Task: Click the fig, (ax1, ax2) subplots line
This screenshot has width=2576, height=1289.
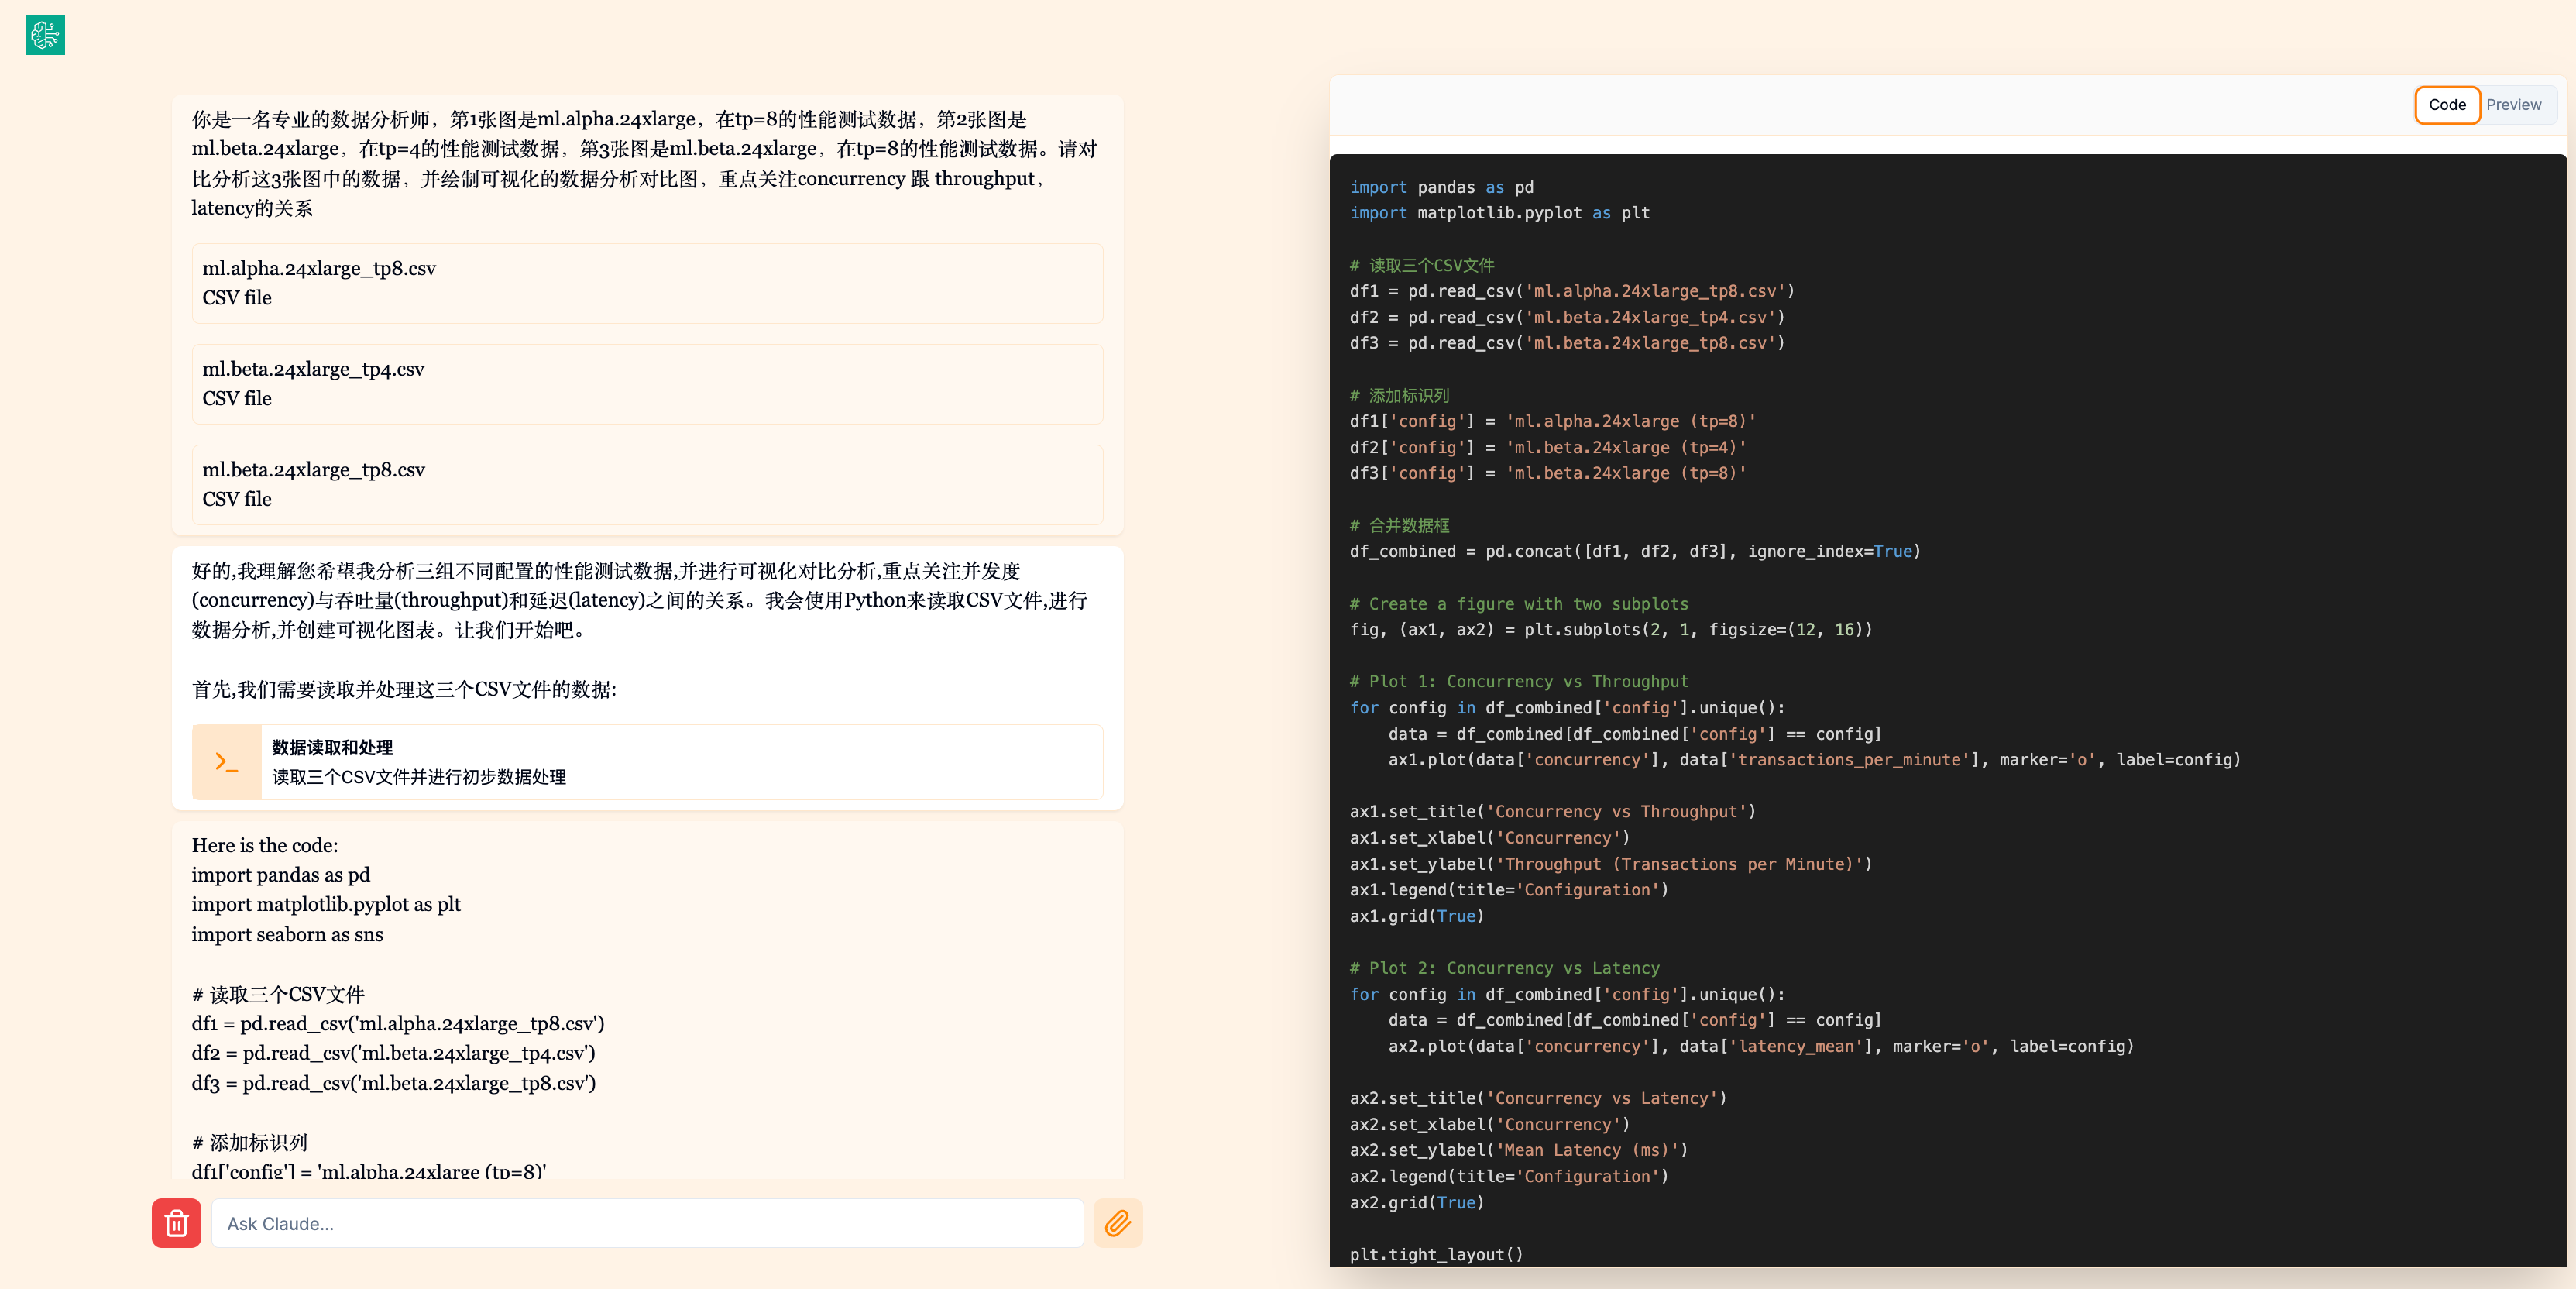Action: pos(1611,629)
